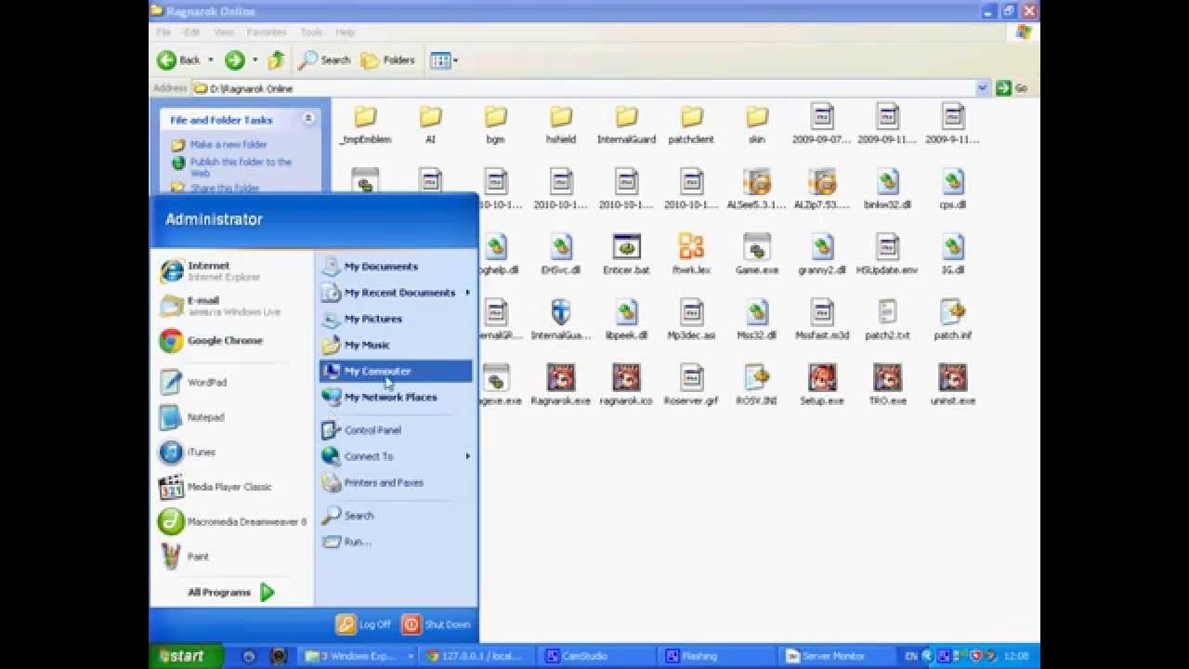This screenshot has width=1189, height=669.
Task: Select the hshield folder
Action: click(560, 124)
